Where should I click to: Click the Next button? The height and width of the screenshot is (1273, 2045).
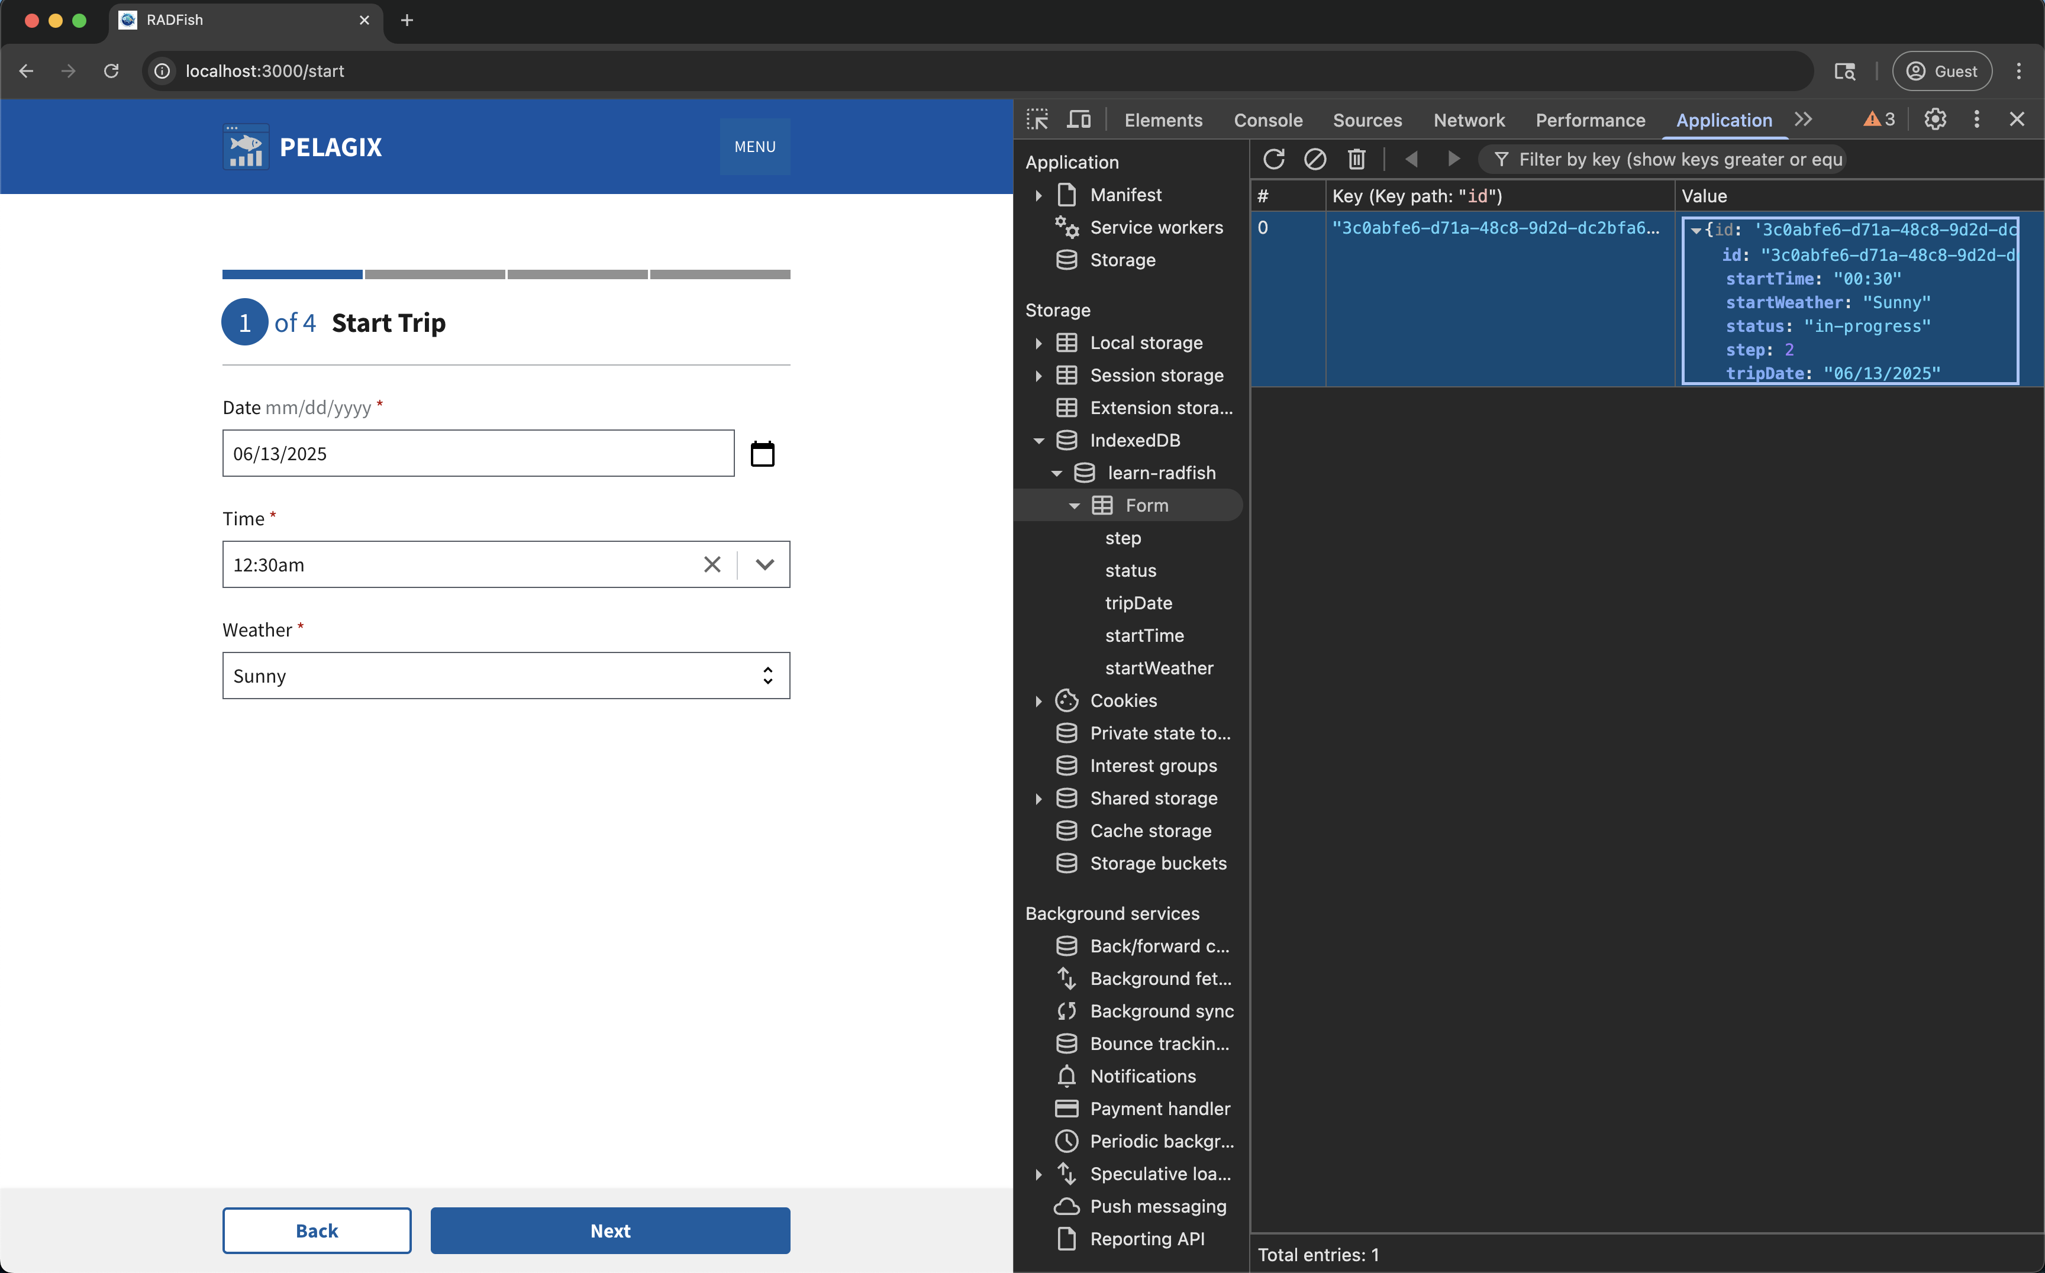[x=610, y=1230]
